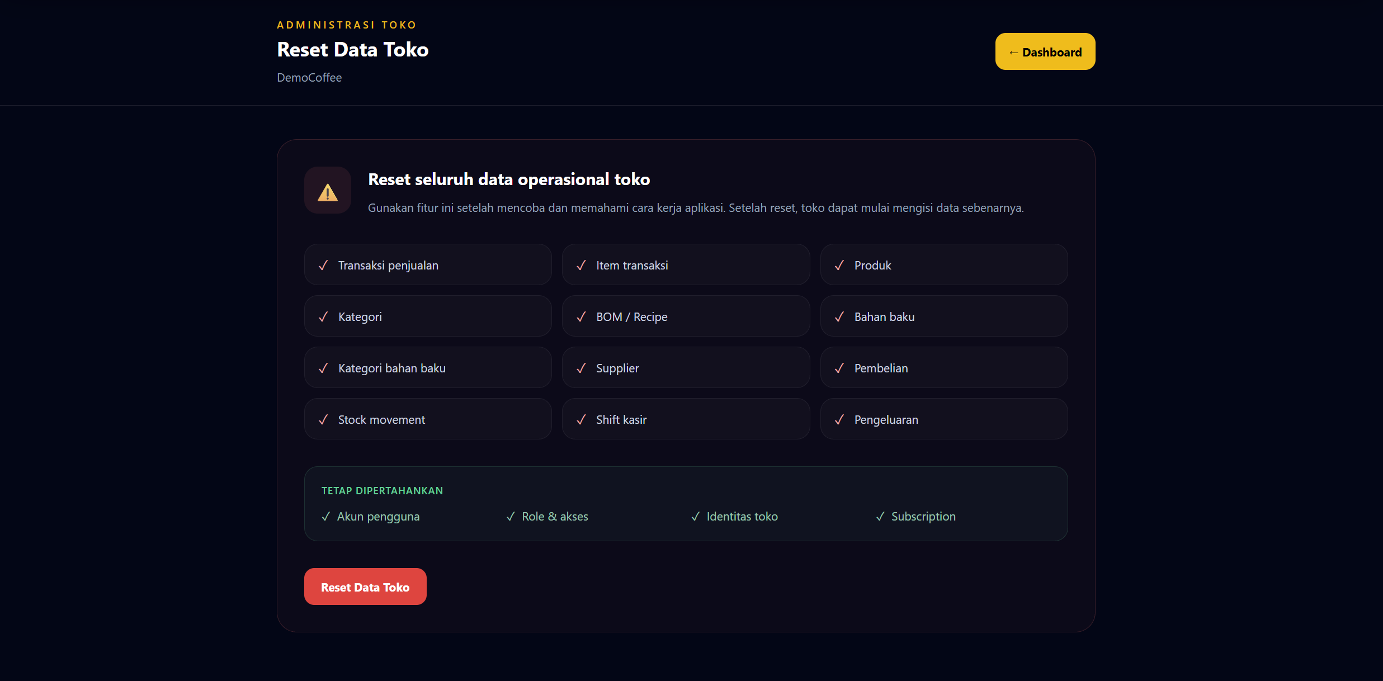
Task: Click the 'ADMINISTRASI TOKO' header label
Action: click(347, 25)
